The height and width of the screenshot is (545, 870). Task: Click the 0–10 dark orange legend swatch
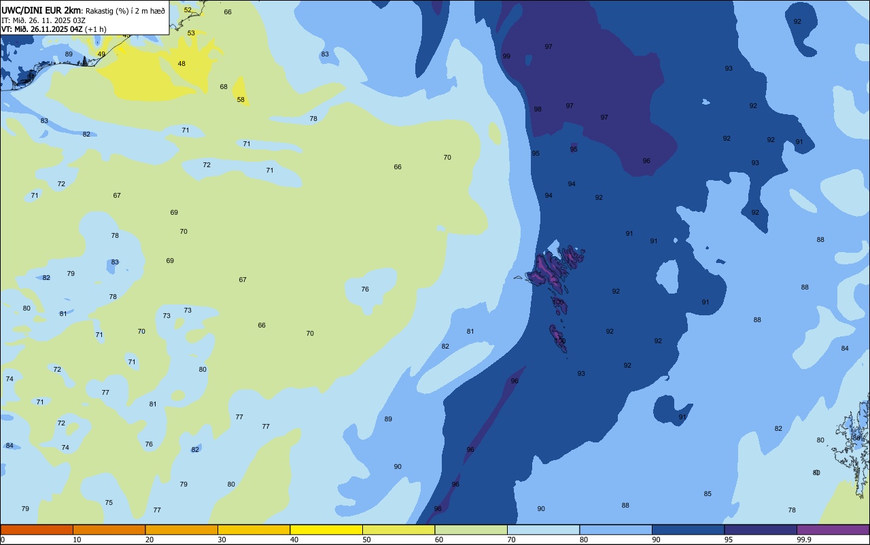click(x=37, y=529)
